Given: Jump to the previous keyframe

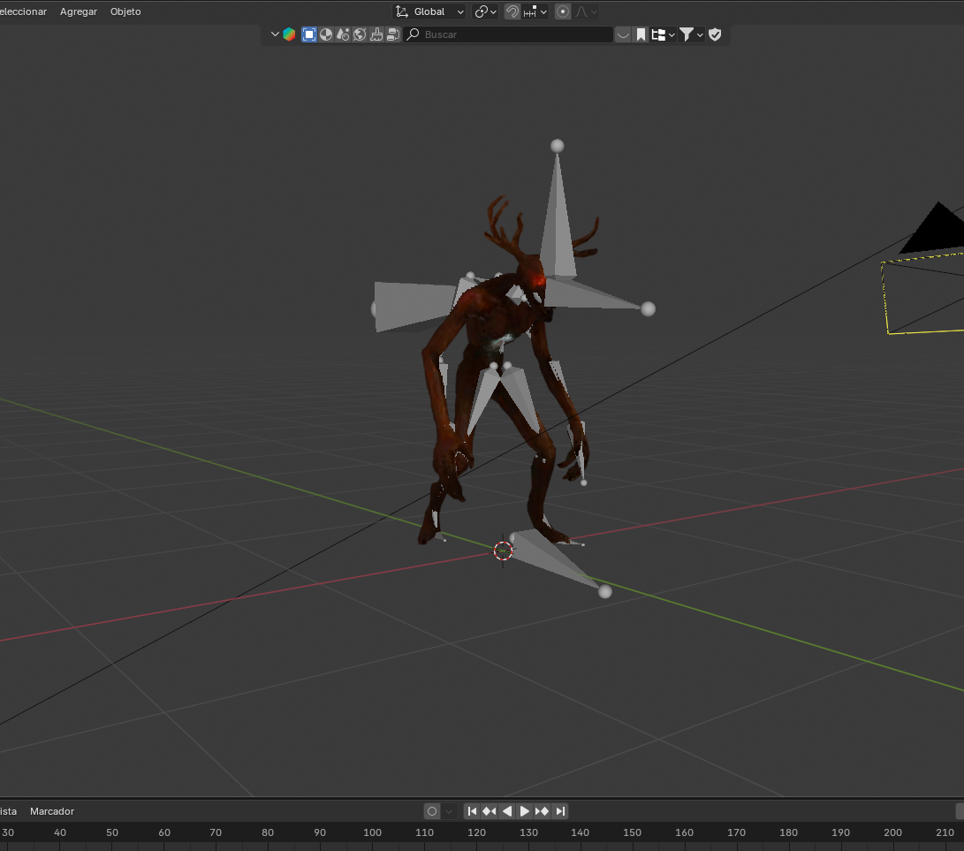Looking at the screenshot, I should coord(490,811).
